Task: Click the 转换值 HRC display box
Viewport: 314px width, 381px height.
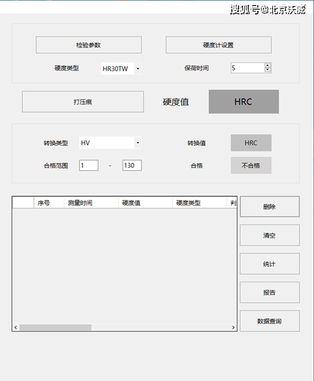Action: click(251, 142)
